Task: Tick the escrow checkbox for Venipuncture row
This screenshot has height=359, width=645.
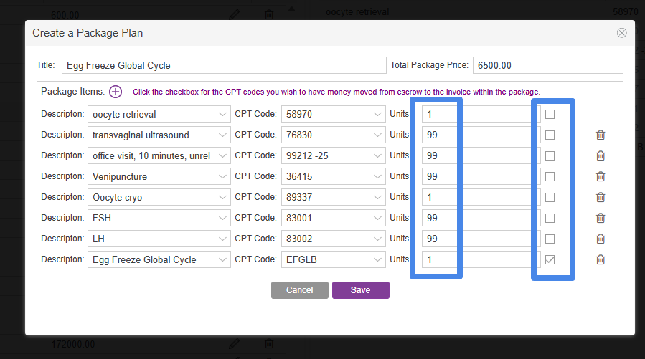Action: [x=550, y=176]
